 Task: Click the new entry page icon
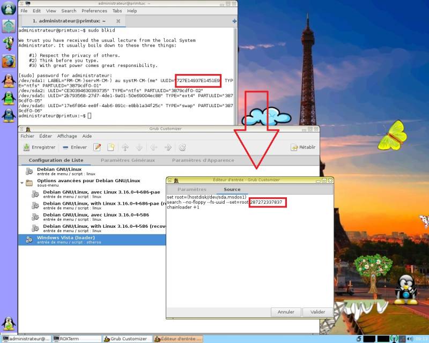(111, 147)
